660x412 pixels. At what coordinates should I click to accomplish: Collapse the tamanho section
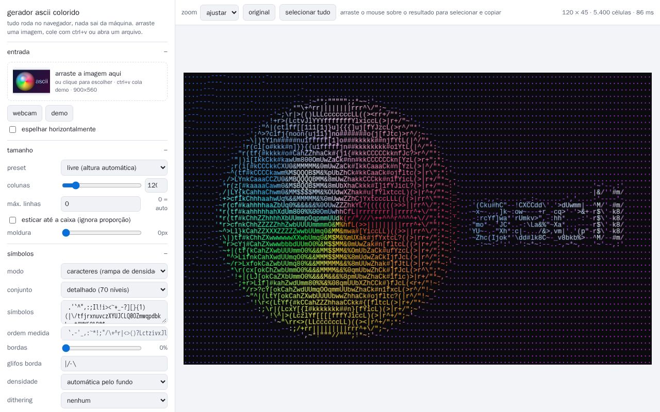[x=87, y=150]
